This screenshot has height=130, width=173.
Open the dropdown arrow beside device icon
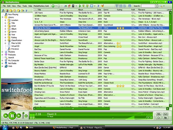click(x=76, y=6)
